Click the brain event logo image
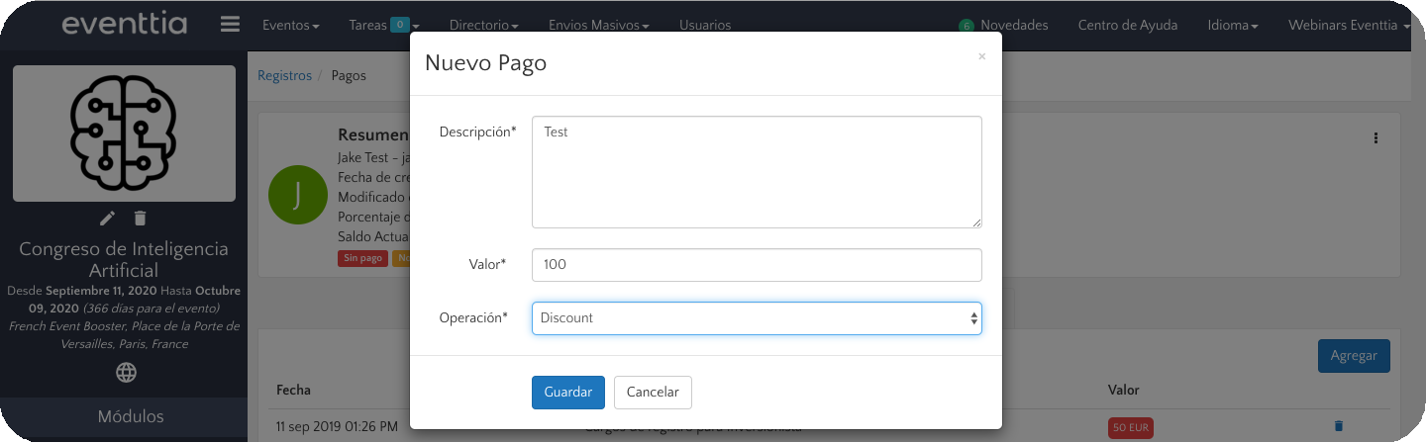Screen dimensions: 1426x443 [x=124, y=133]
